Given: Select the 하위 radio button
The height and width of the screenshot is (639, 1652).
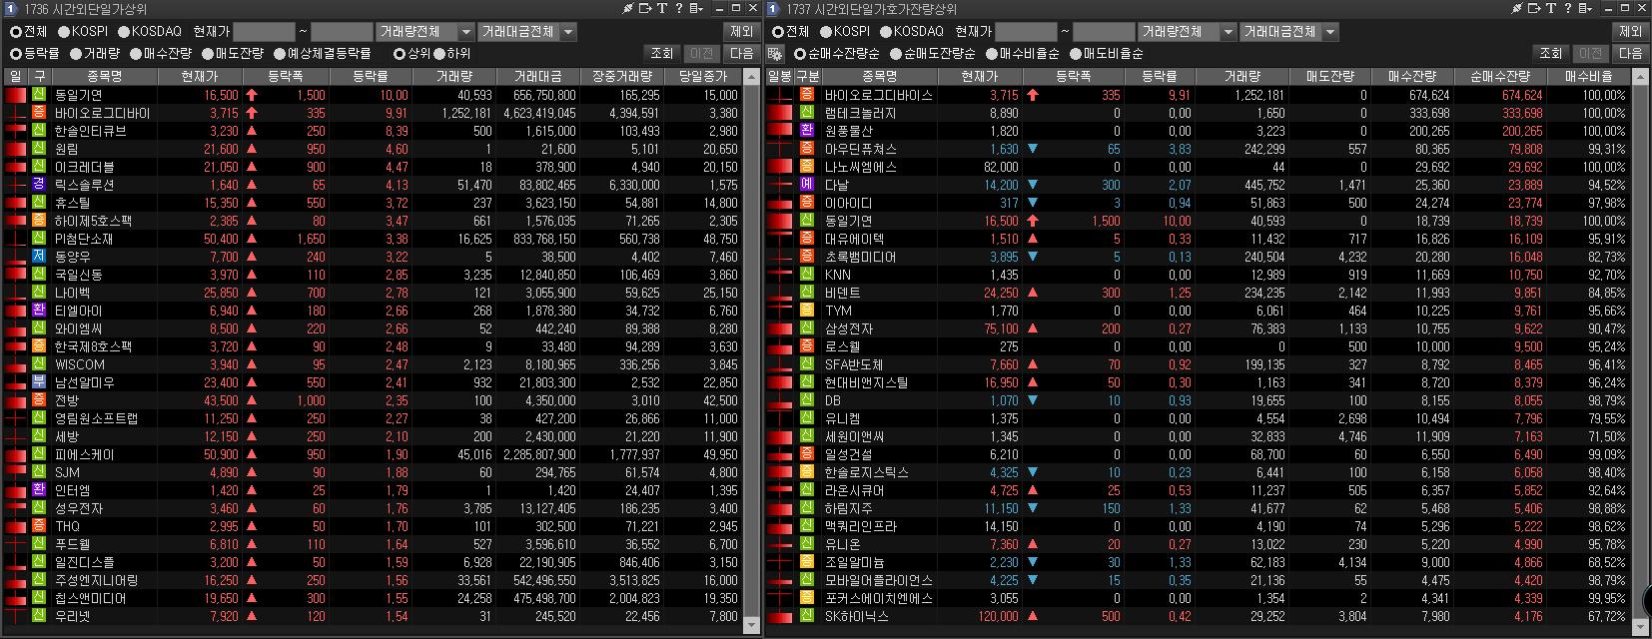Looking at the screenshot, I should pos(439,53).
